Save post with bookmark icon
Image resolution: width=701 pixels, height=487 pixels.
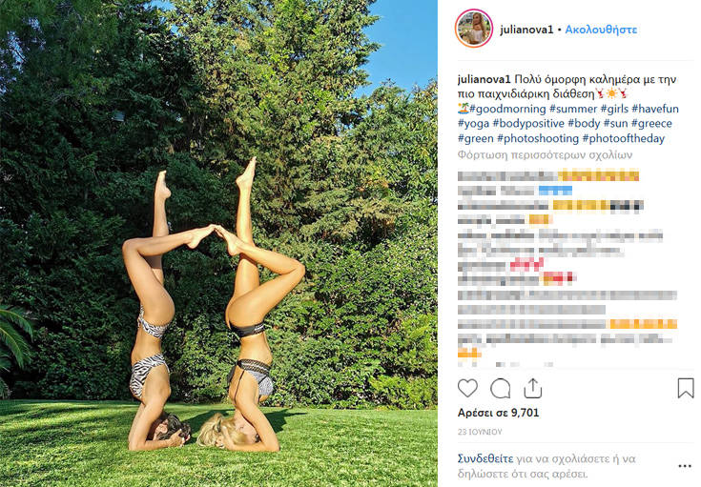(x=686, y=388)
